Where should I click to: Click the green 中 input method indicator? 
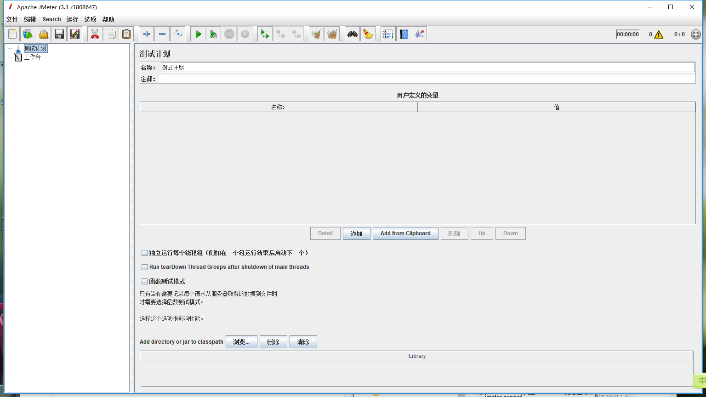[x=700, y=380]
